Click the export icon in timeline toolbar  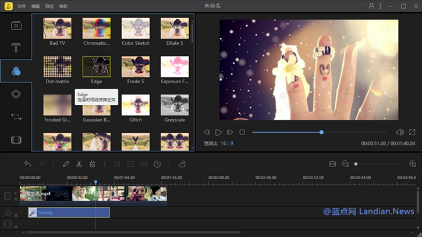(x=182, y=164)
